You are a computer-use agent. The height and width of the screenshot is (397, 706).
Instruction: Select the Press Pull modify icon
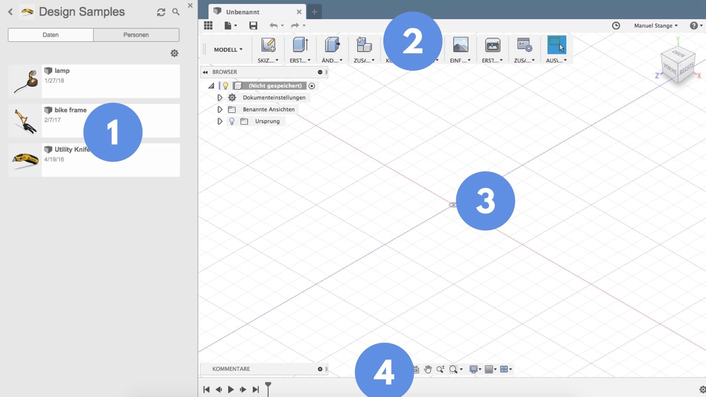[x=332, y=45]
